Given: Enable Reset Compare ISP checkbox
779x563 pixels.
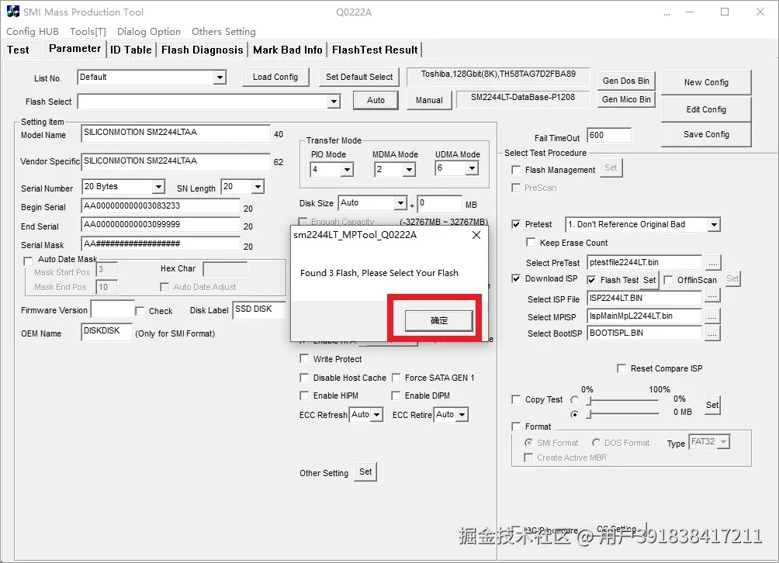Looking at the screenshot, I should pyautogui.click(x=621, y=368).
